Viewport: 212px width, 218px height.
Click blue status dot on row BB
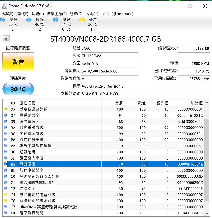(x=5, y=146)
